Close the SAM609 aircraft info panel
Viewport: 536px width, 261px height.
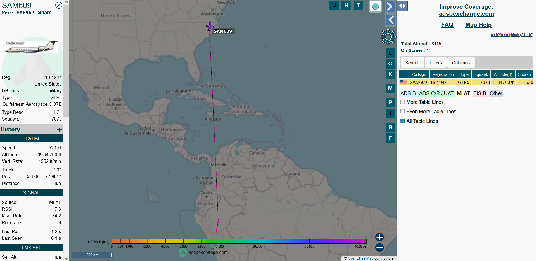tap(59, 5)
